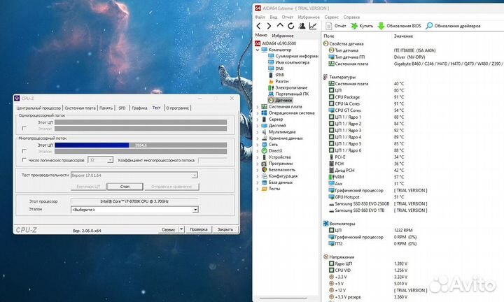Expand the DirectX tree node
This screenshot has width=504, height=302.
258,151
